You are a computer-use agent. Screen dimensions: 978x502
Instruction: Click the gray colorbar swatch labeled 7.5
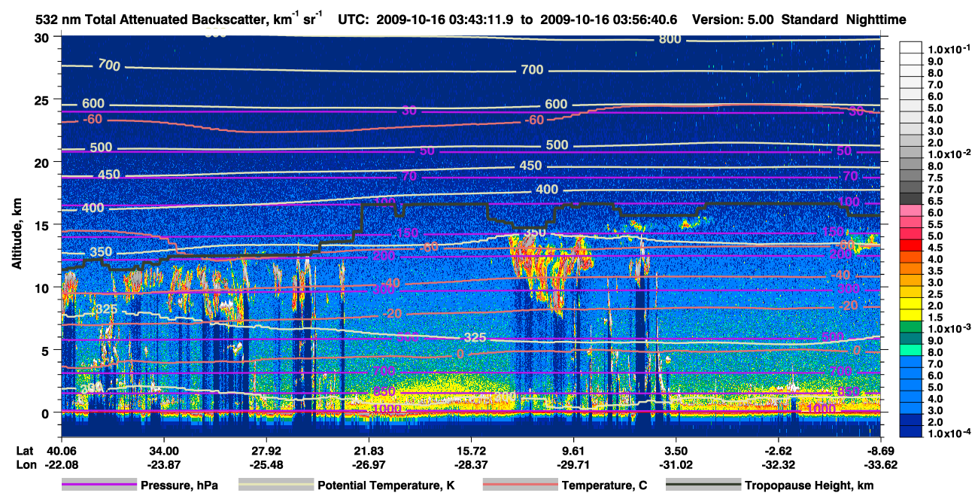pos(911,176)
